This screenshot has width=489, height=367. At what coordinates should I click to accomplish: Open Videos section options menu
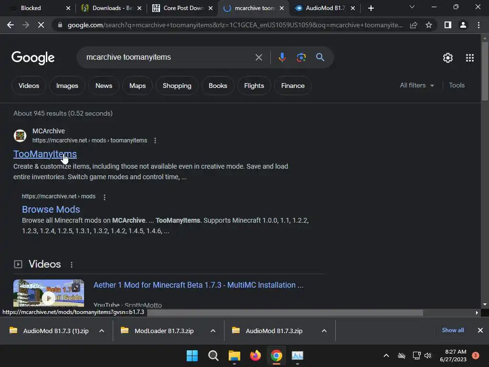click(x=72, y=264)
